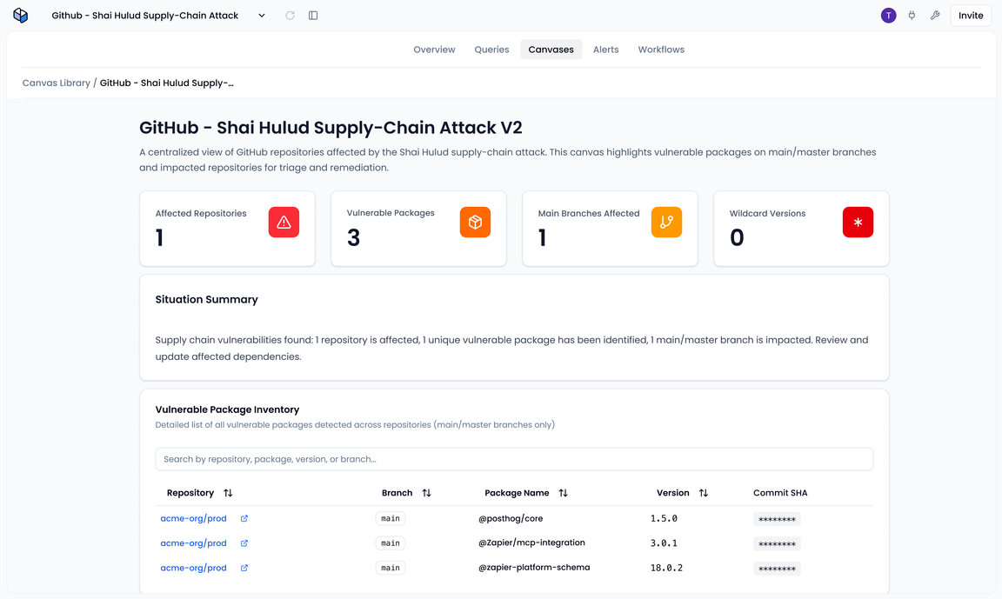The image size is (1002, 599).
Task: Click the orange git branch icon
Action: point(666,222)
